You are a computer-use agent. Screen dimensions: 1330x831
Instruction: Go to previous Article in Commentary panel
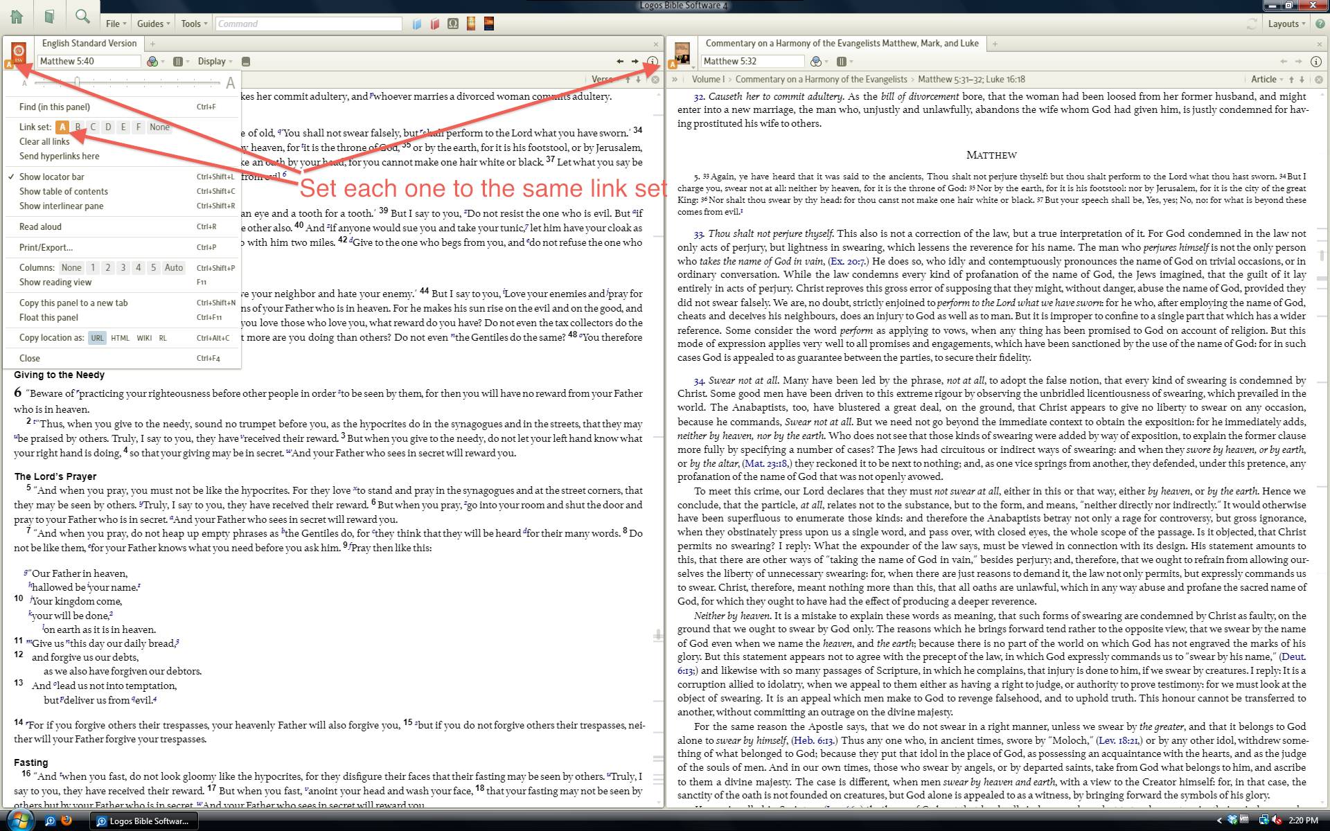(x=1291, y=80)
